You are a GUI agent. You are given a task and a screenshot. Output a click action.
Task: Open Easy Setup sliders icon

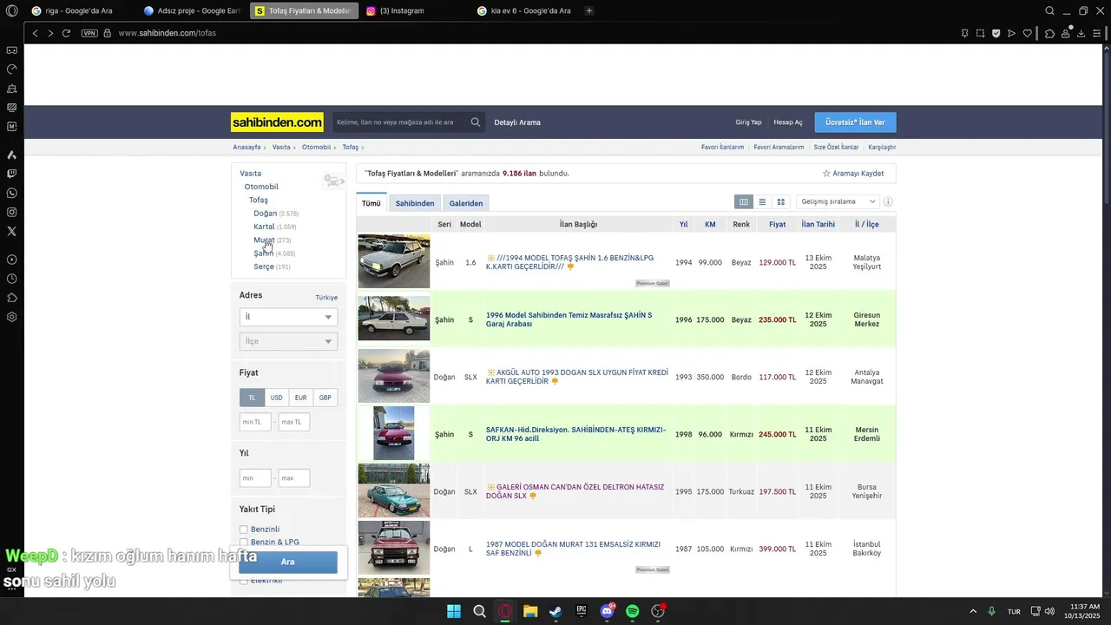1098,33
